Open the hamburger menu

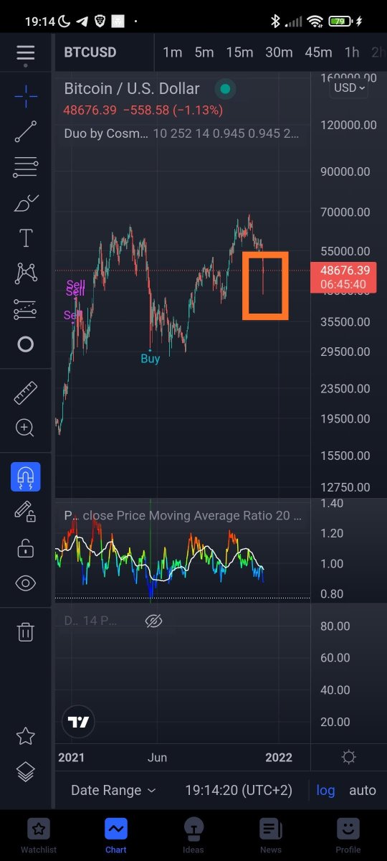[25, 53]
